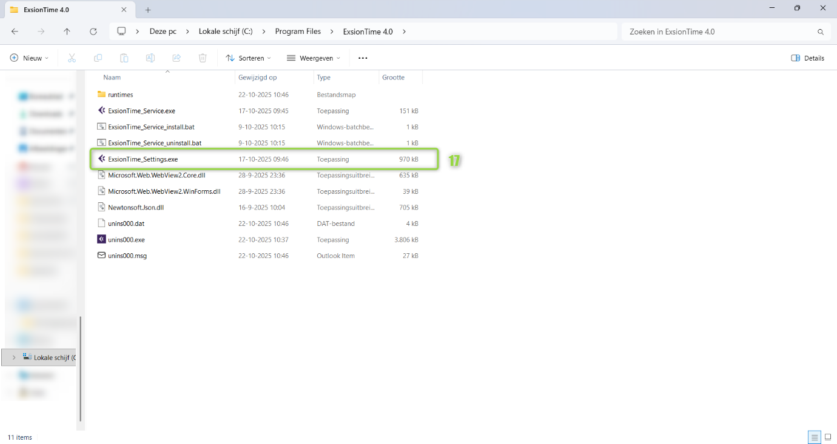Click the 3.806 kB size value
This screenshot has height=444, width=837.
[406, 239]
